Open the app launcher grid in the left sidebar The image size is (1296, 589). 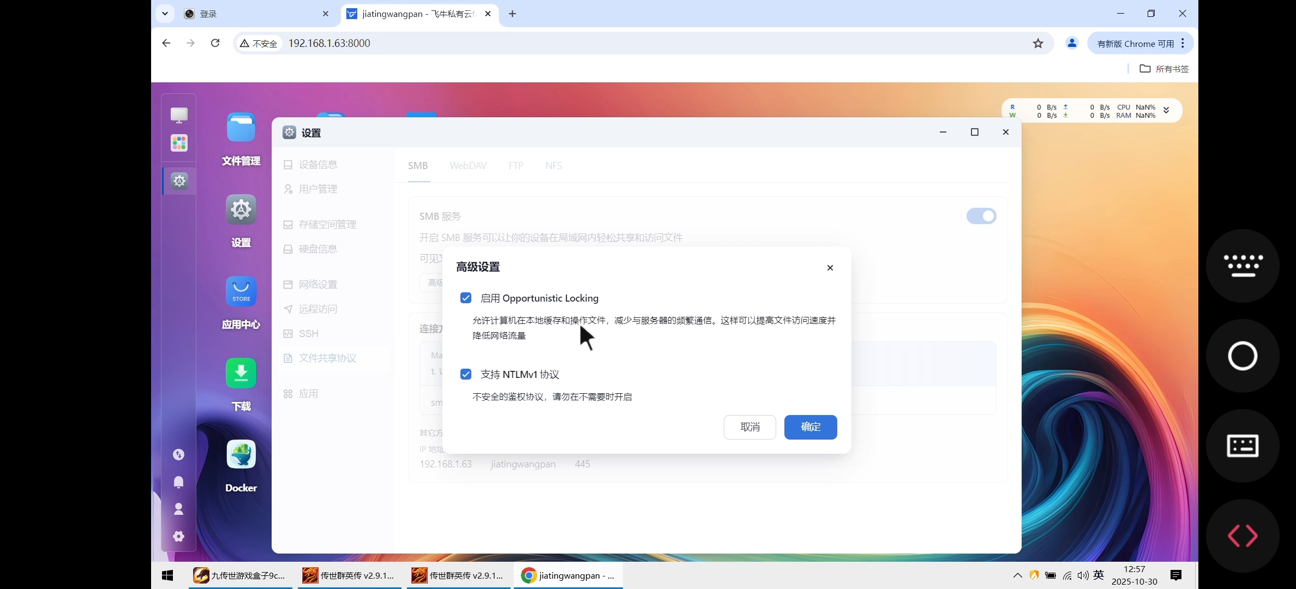click(x=179, y=143)
